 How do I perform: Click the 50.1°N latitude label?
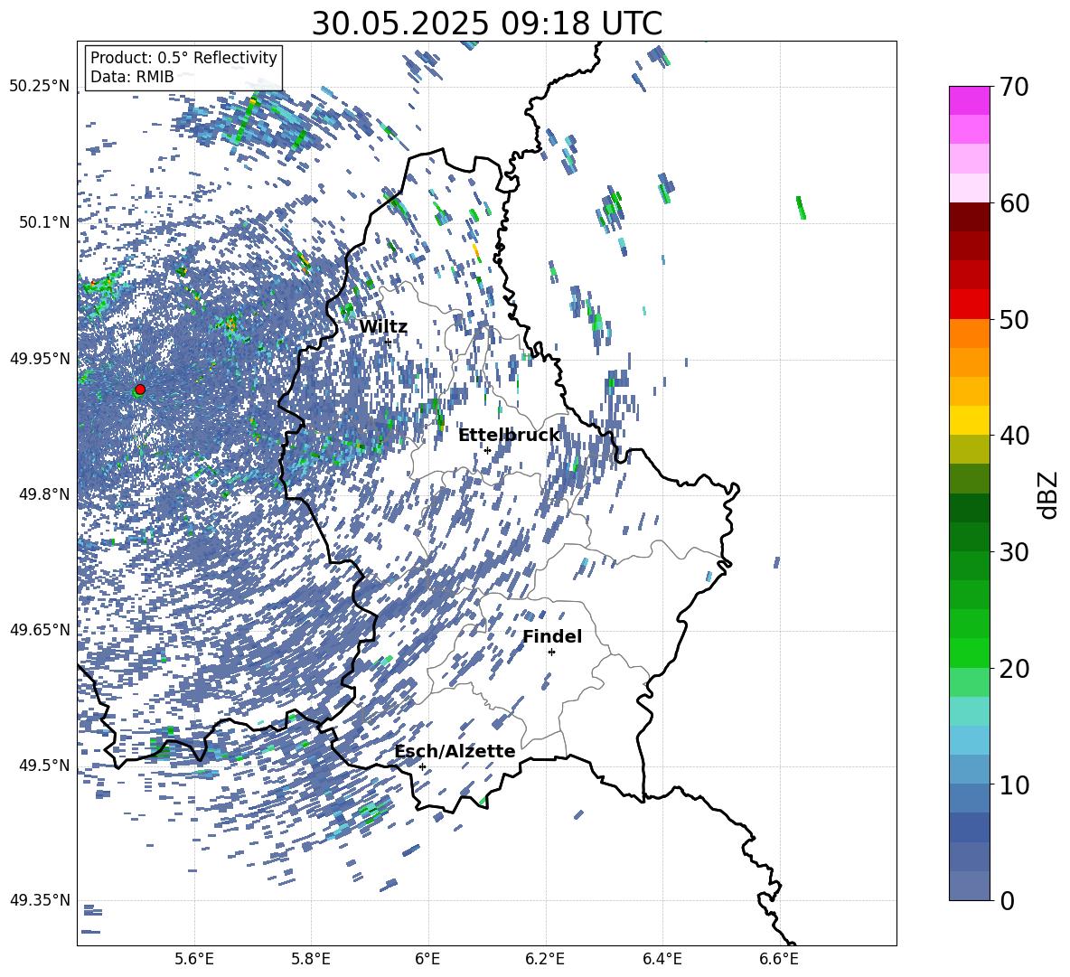[43, 222]
